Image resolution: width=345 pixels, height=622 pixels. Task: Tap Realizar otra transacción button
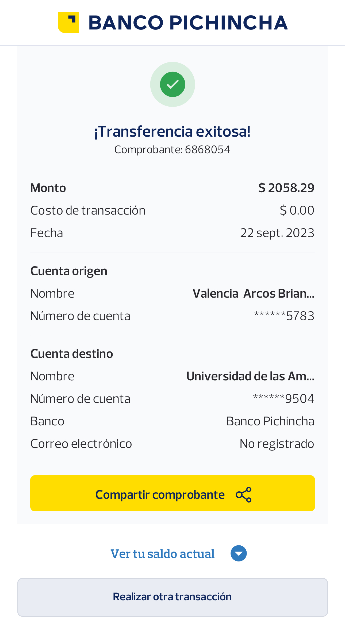tap(172, 597)
